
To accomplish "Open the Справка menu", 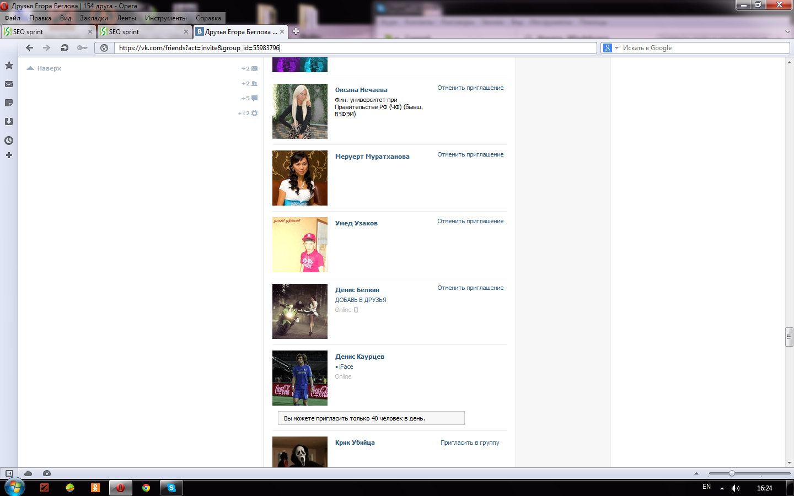I will coord(208,18).
